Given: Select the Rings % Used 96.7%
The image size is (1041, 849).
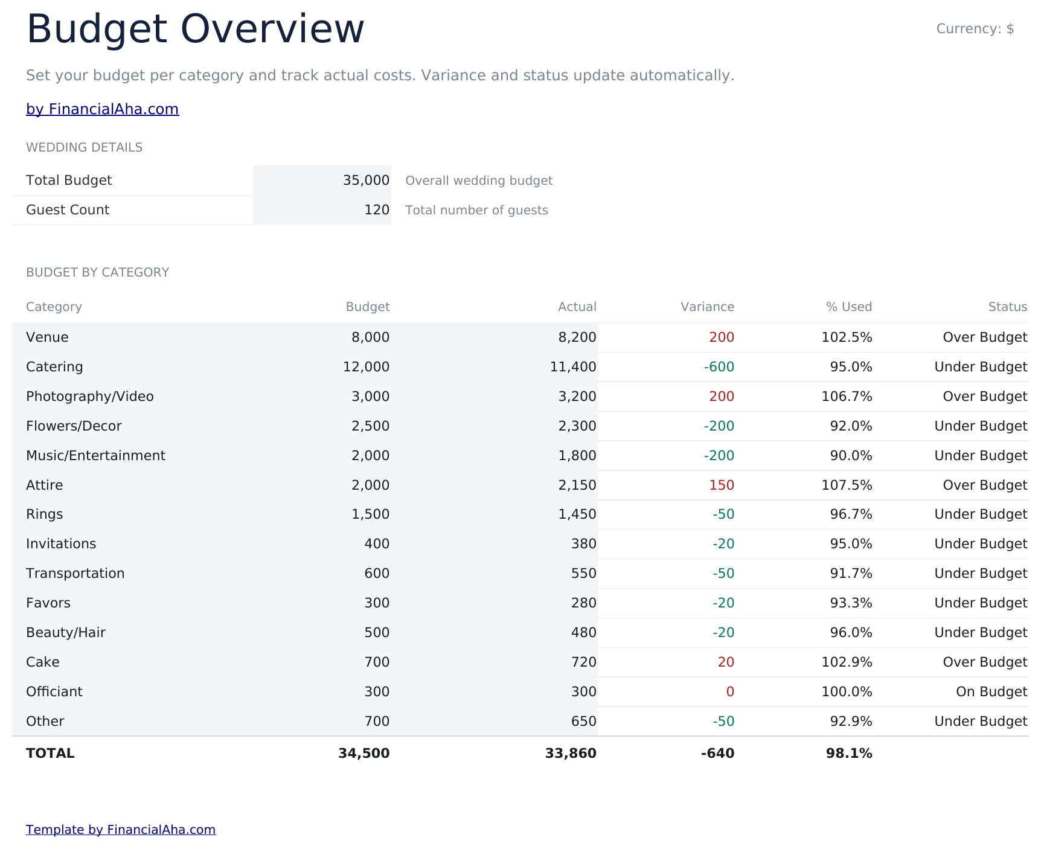Looking at the screenshot, I should click(x=851, y=514).
